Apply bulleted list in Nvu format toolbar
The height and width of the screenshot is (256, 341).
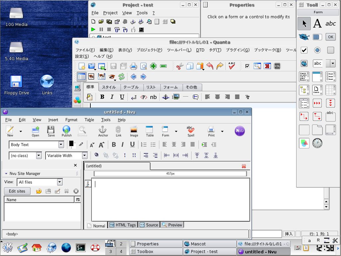[x=153, y=144]
